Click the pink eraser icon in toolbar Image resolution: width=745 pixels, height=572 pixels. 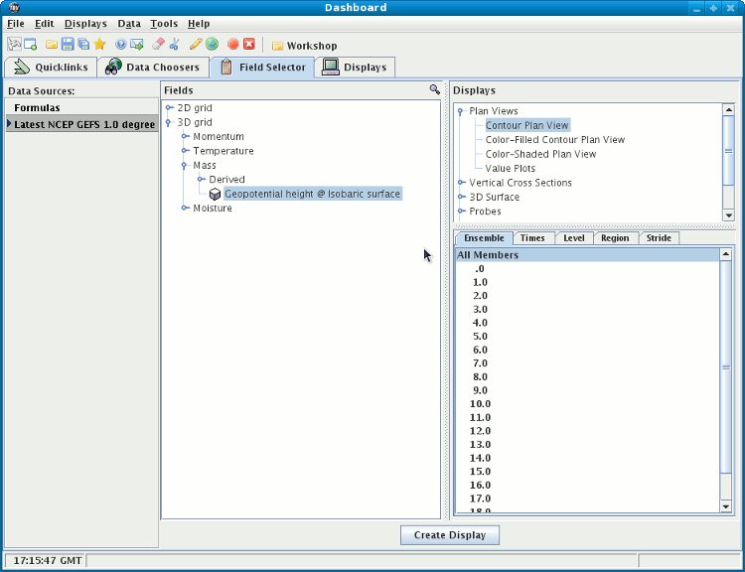tap(158, 45)
